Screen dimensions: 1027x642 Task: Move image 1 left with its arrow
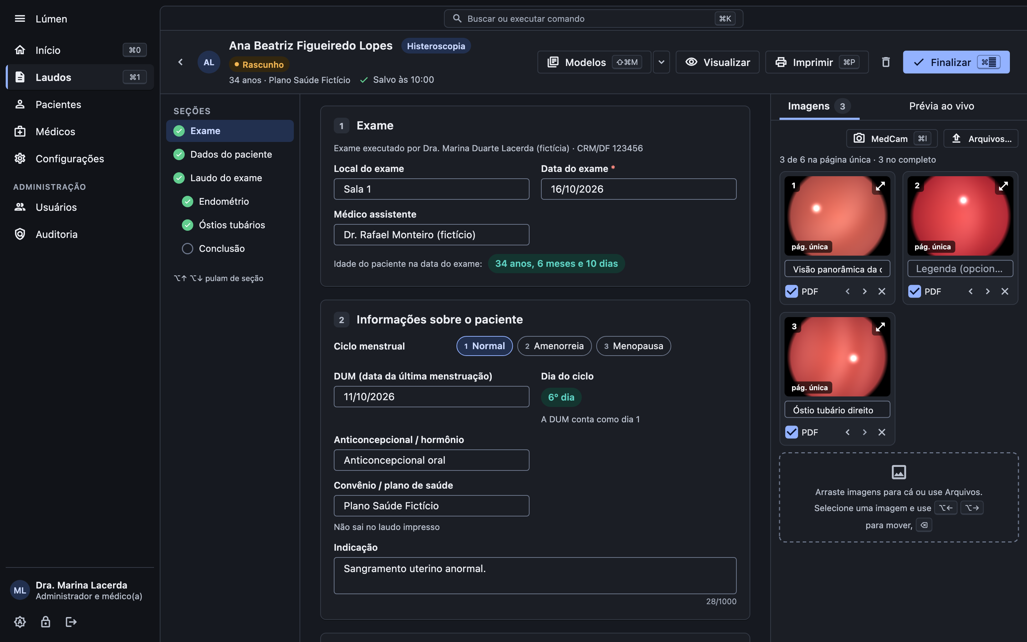(x=848, y=291)
